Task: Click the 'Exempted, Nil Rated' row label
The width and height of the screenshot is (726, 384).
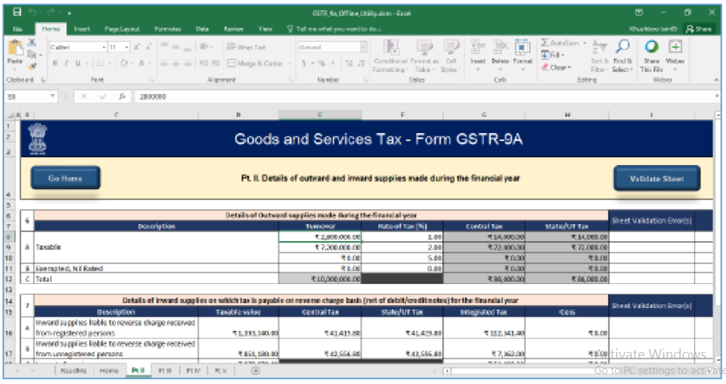Action: pyautogui.click(x=70, y=268)
